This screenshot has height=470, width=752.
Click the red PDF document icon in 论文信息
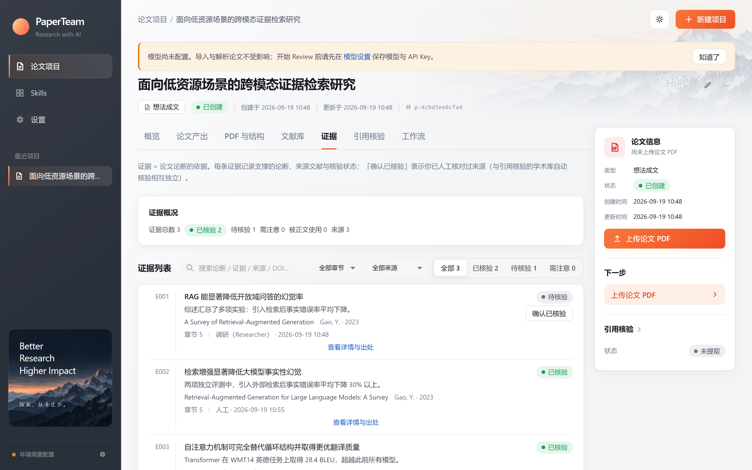point(614,147)
